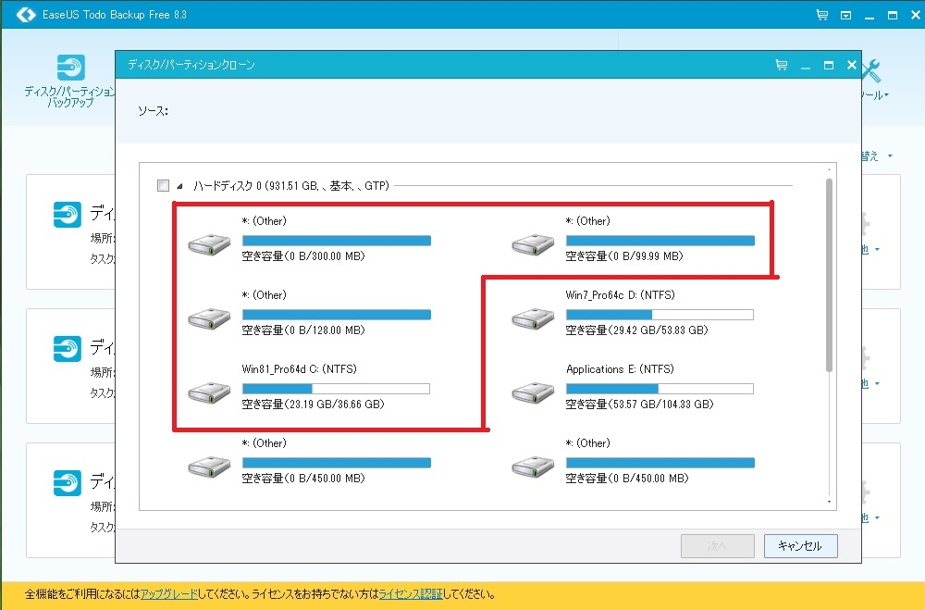The width and height of the screenshot is (925, 610).
Task: Click the Win81_Pro64d C: (NTFS) label
Action: 299,369
